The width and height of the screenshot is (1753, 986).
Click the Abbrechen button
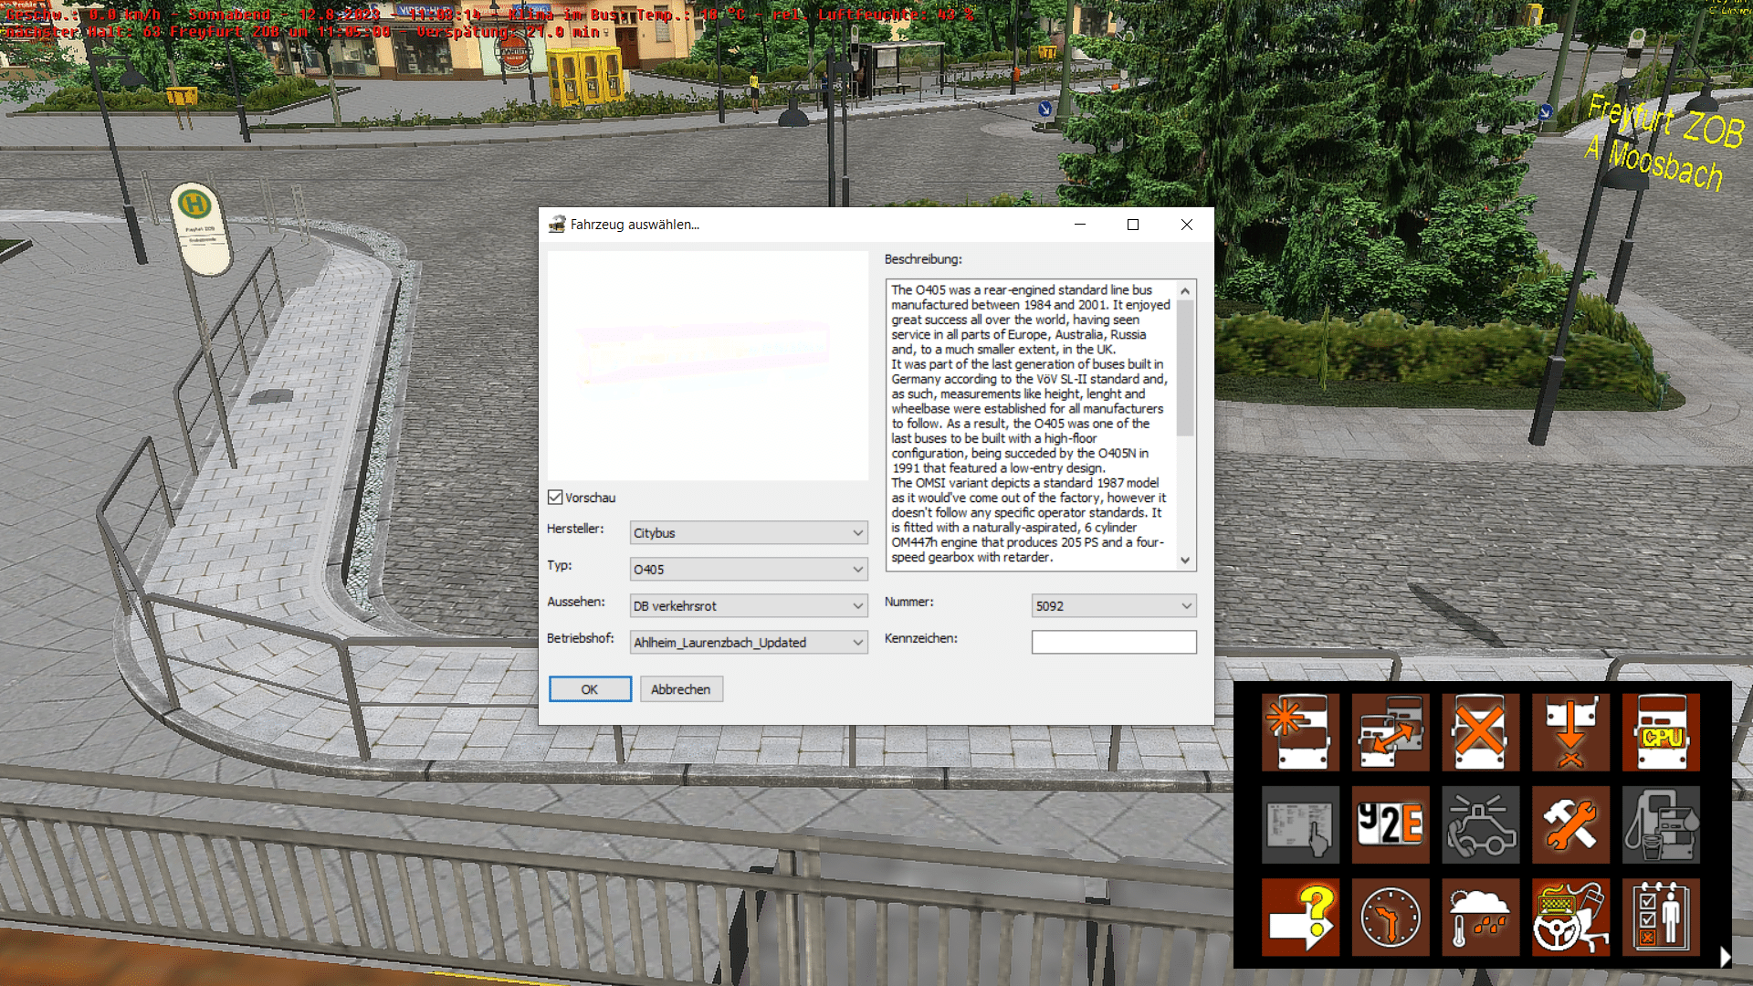(x=681, y=689)
